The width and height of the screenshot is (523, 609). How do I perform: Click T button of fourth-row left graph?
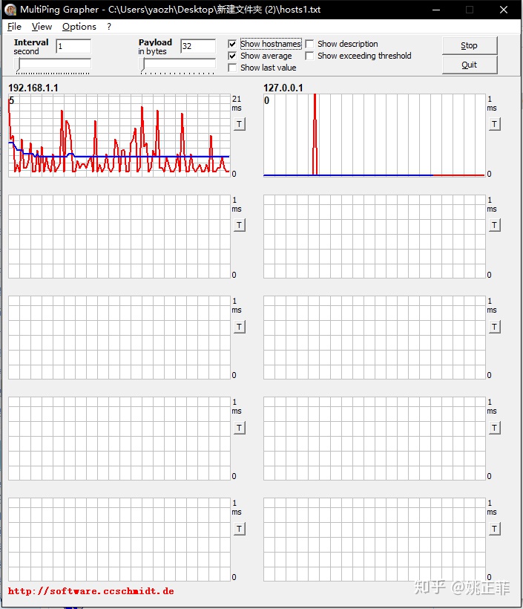(240, 428)
